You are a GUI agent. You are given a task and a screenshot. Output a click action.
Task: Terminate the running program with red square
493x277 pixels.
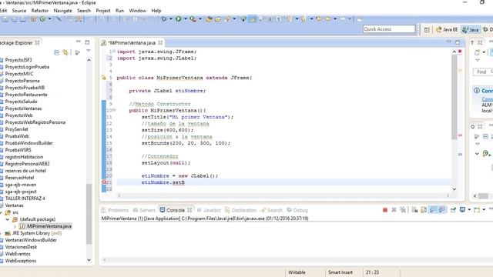click(385, 210)
